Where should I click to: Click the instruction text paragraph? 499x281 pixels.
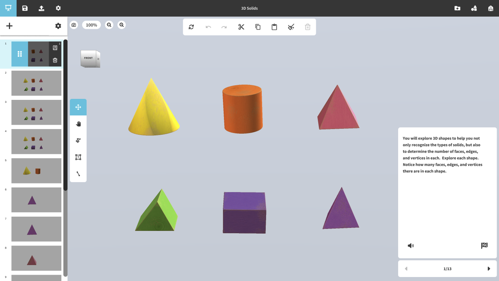(x=442, y=155)
